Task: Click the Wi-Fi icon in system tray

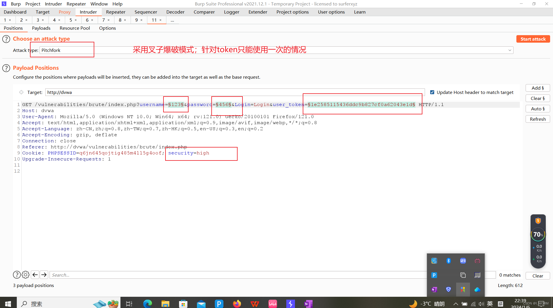Action: [473, 304]
